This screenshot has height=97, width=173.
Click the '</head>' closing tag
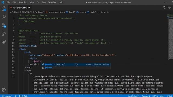click(28, 67)
